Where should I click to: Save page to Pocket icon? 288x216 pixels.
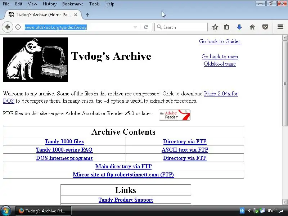click(265, 27)
